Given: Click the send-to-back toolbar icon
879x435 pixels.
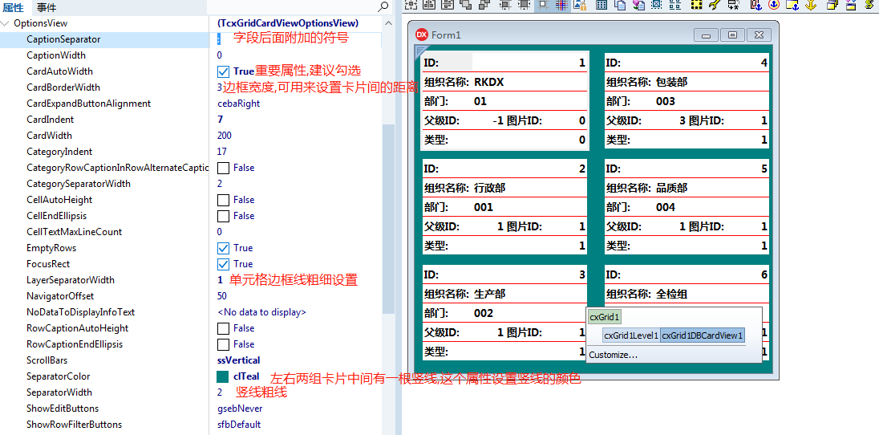Looking at the screenshot, I should (484, 5).
